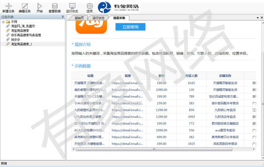Click the 美的破壁料理机PB21 title cell

[x=90, y=90]
